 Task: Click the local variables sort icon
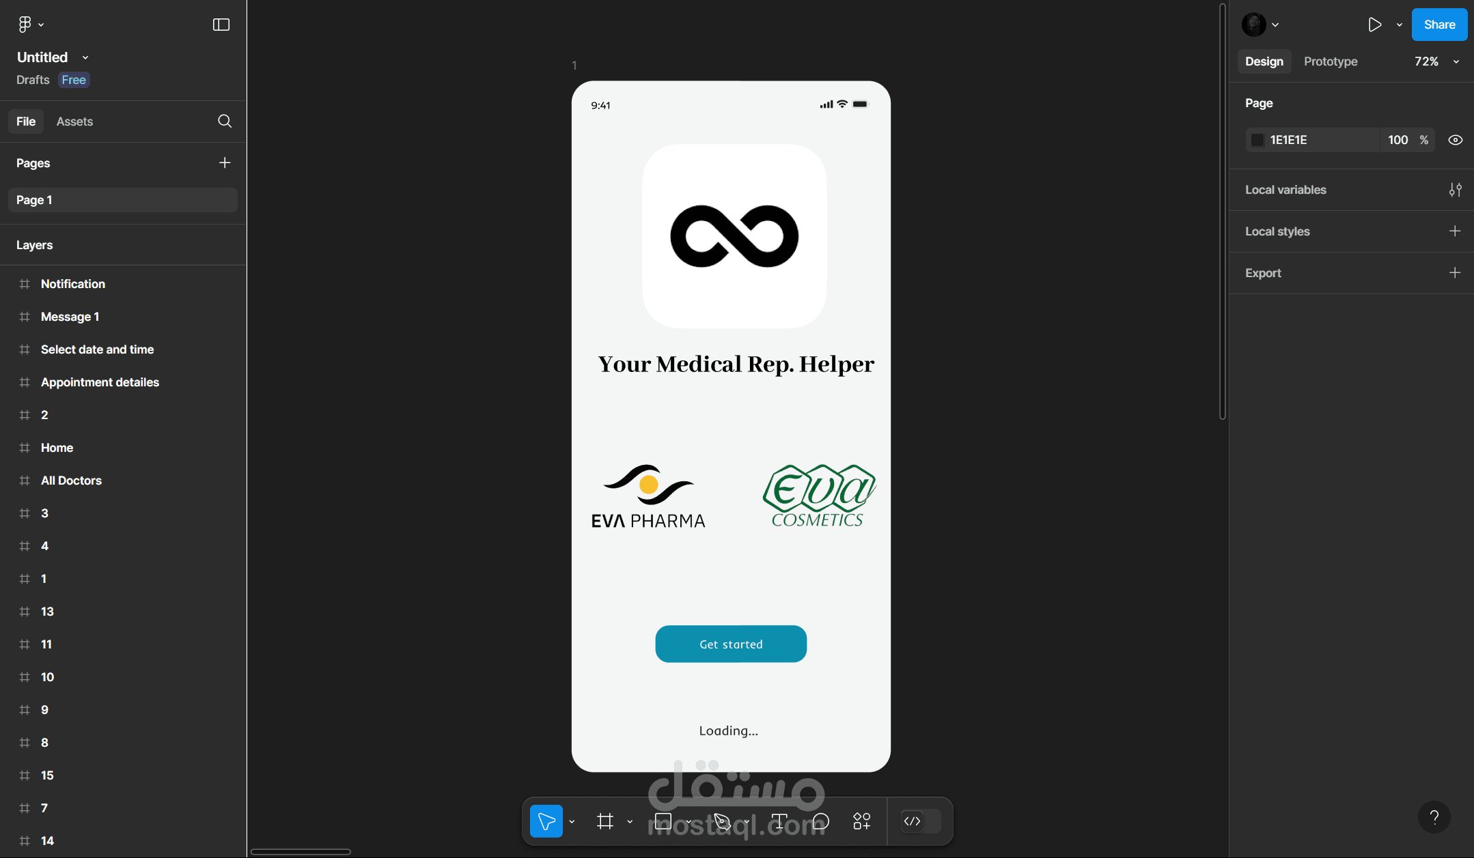point(1456,190)
